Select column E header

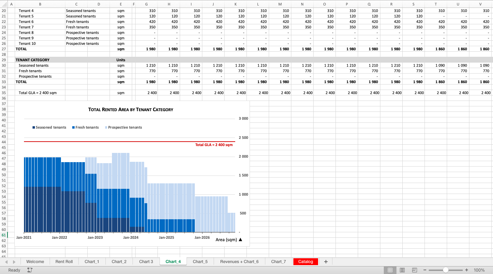(121, 4)
